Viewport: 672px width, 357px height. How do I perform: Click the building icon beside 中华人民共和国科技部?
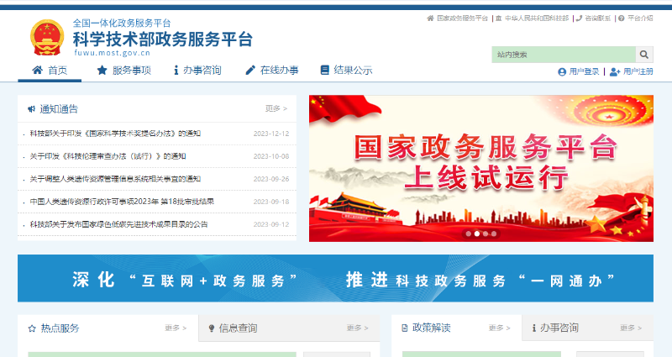click(499, 18)
